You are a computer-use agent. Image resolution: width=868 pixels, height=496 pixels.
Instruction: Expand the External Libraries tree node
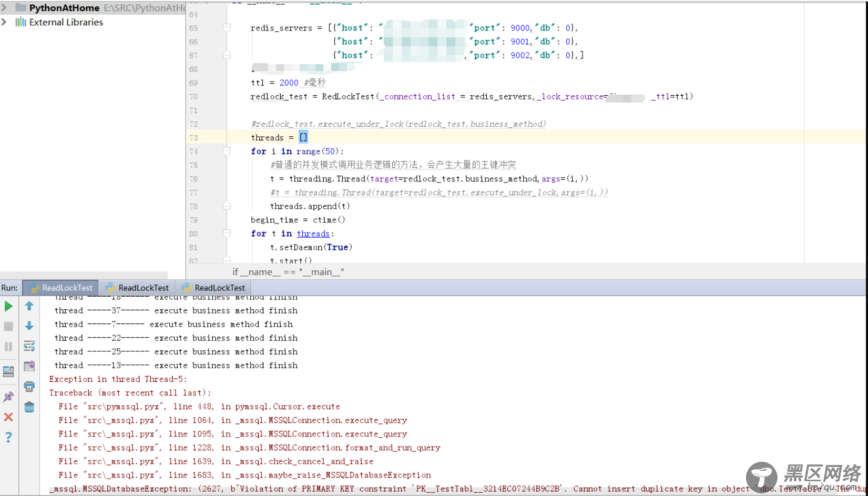coord(4,22)
